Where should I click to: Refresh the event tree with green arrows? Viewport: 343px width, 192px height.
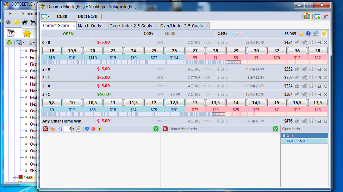coord(10,42)
